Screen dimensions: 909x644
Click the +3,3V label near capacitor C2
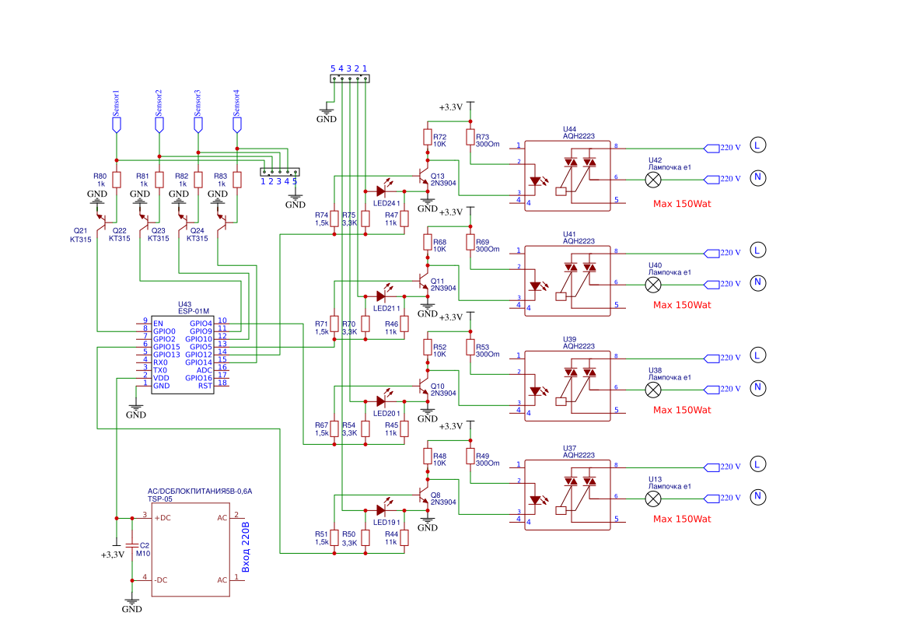click(x=113, y=555)
